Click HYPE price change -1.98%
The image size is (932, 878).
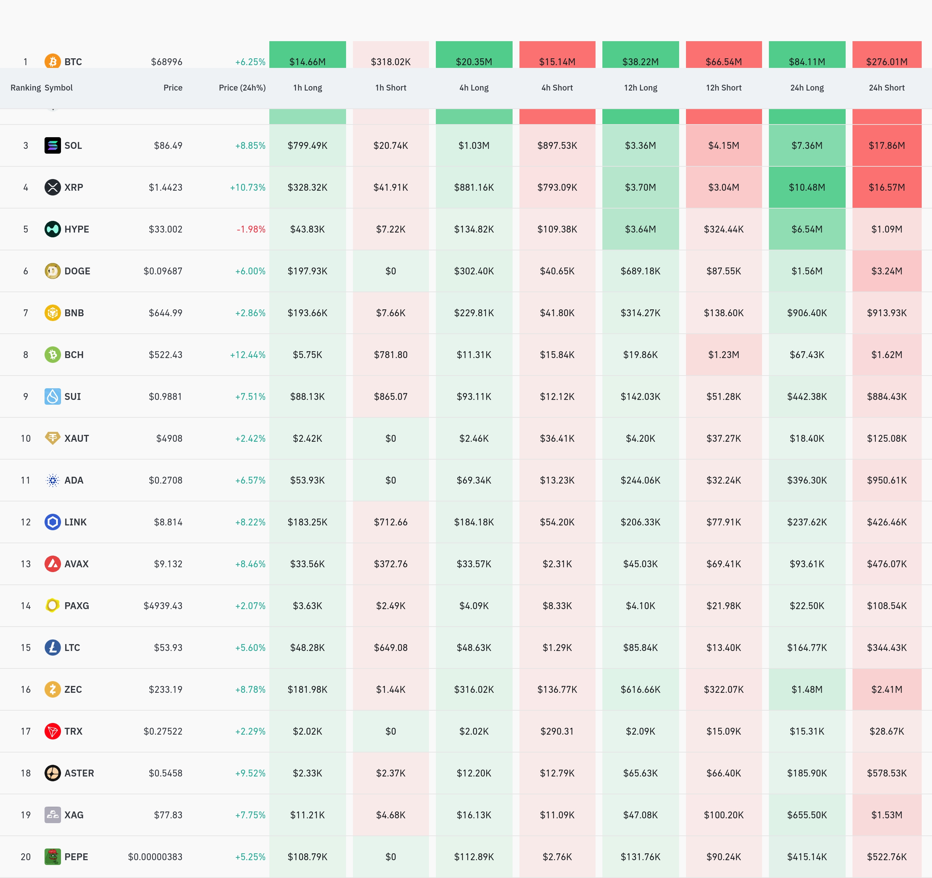coord(251,229)
